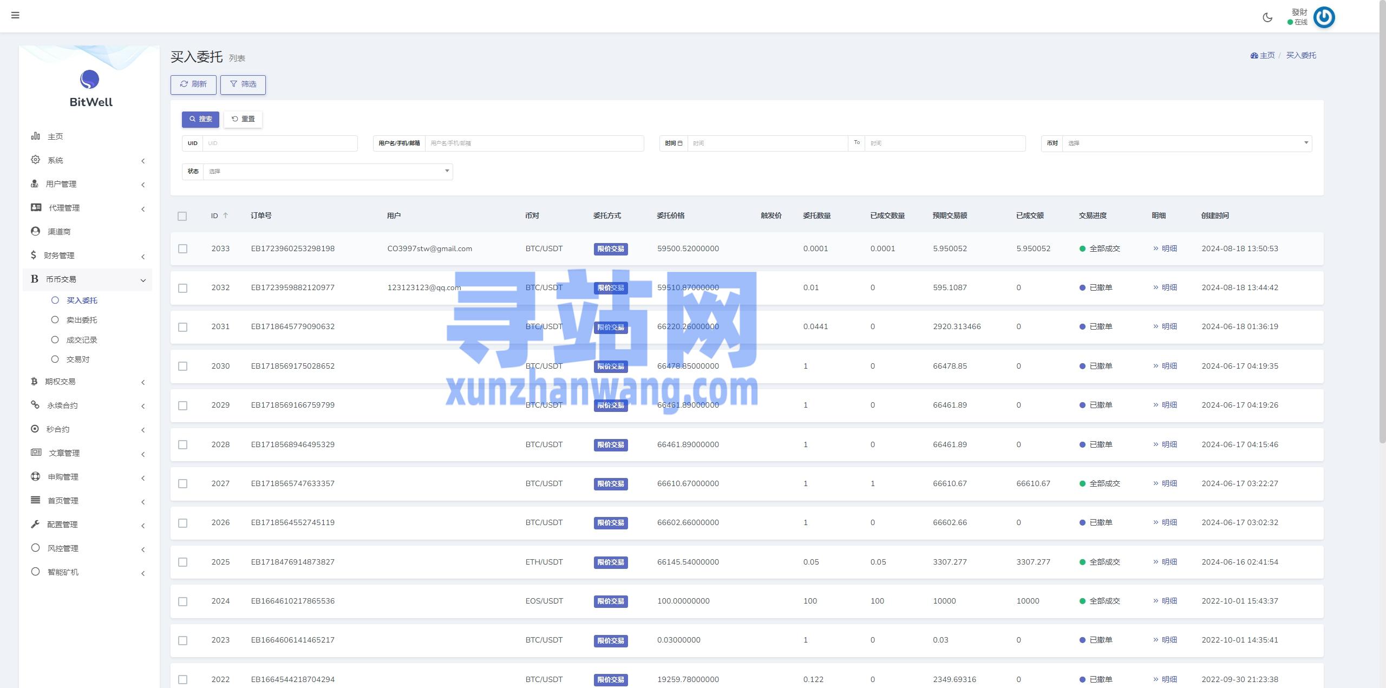Select checkbox for order ID 2032

click(183, 288)
